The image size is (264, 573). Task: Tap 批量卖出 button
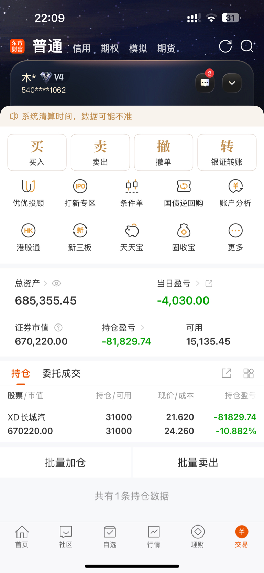pyautogui.click(x=198, y=463)
